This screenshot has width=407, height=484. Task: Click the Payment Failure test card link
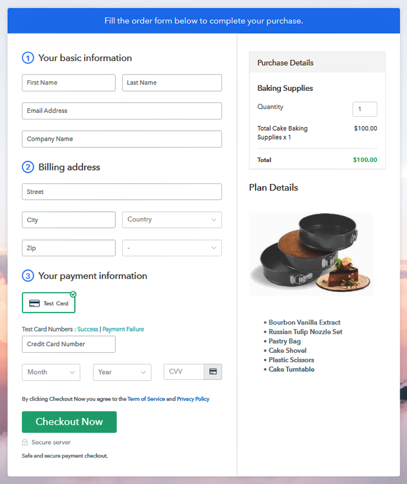[x=123, y=329]
